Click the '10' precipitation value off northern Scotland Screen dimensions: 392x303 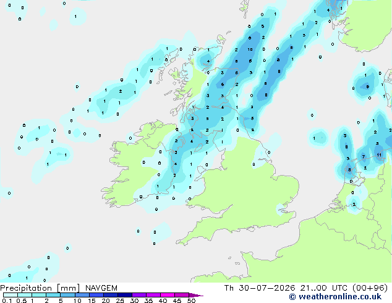click(x=250, y=49)
